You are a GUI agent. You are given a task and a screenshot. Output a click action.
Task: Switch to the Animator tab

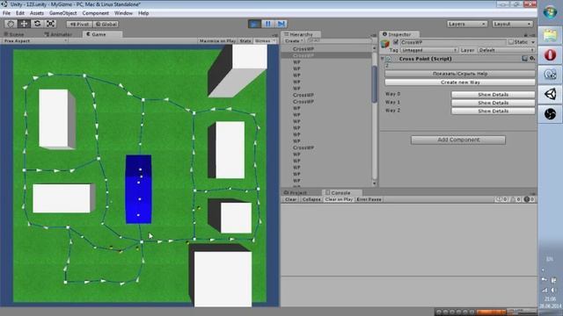coord(59,34)
